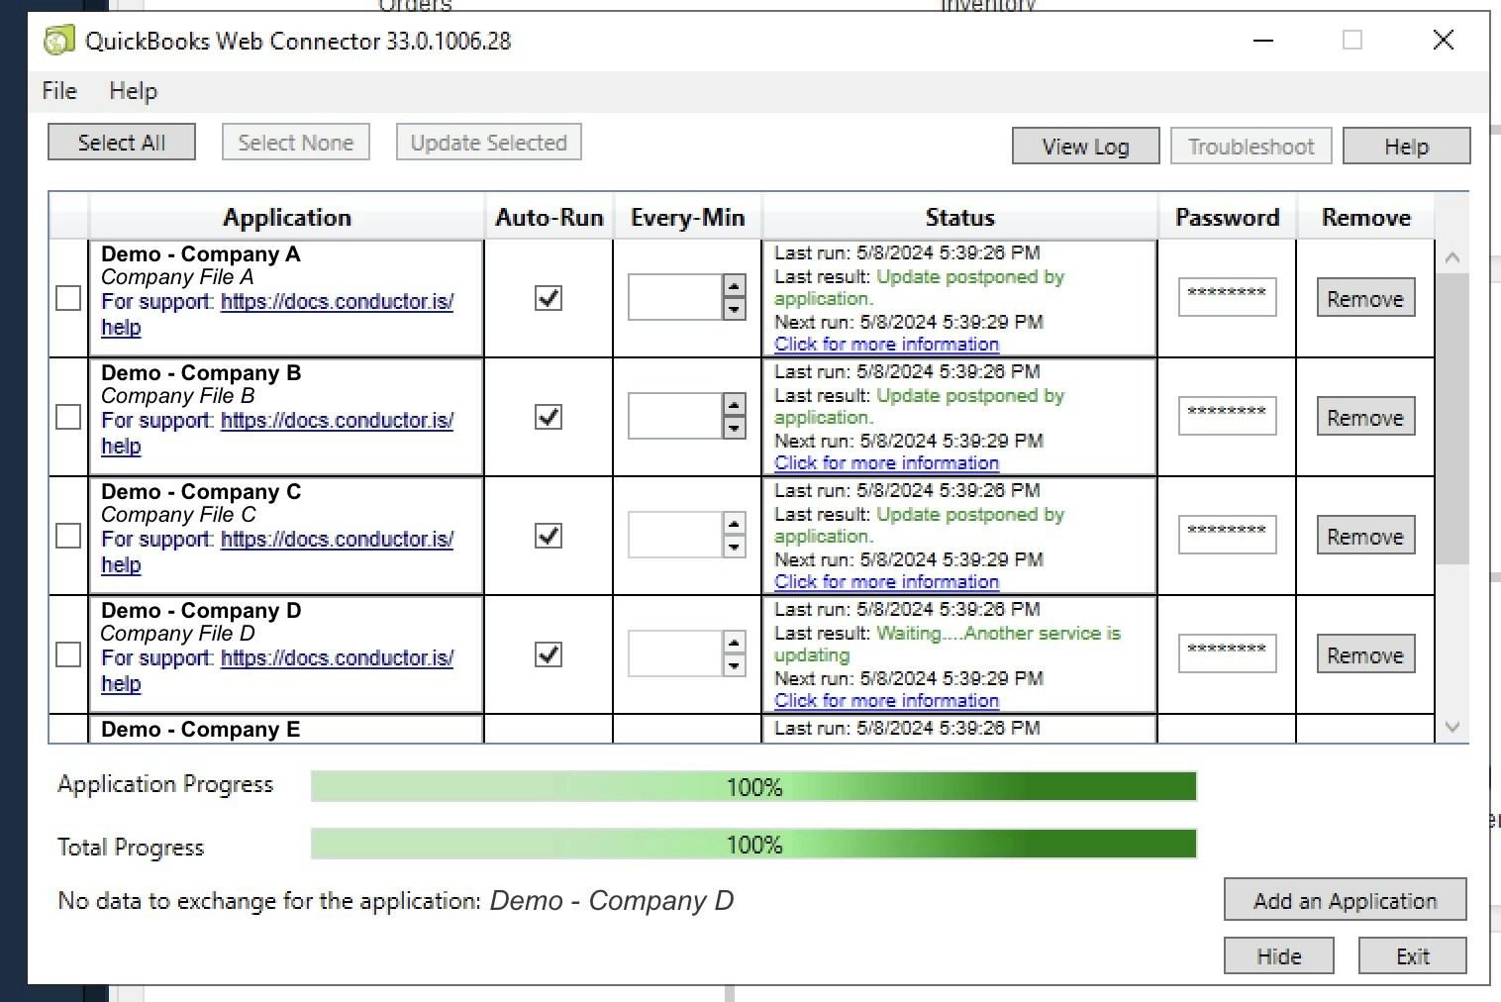Select the checkbox for Demo - Company C

tap(68, 536)
